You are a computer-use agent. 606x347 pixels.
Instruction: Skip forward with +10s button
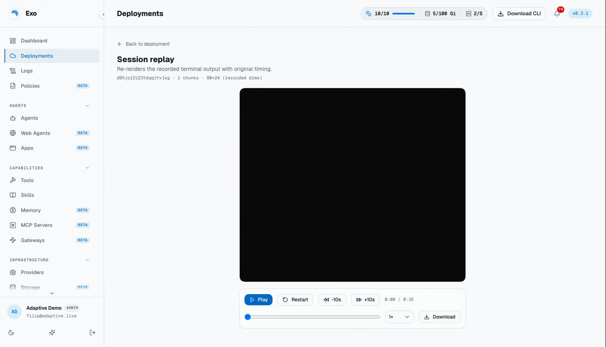click(x=366, y=300)
